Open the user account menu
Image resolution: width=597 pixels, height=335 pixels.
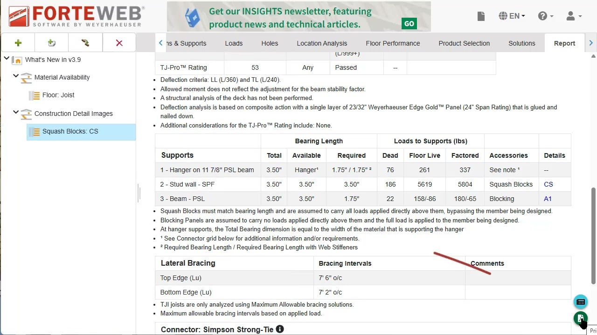point(574,16)
